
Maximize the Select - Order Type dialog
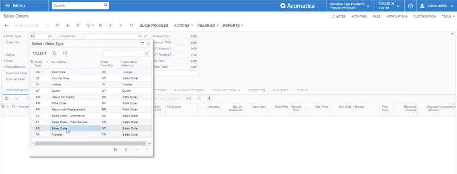142,44
